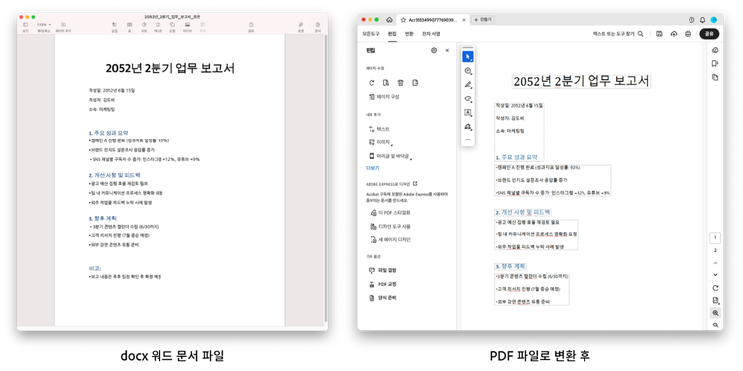Go to next page with down chevron

(x=715, y=275)
